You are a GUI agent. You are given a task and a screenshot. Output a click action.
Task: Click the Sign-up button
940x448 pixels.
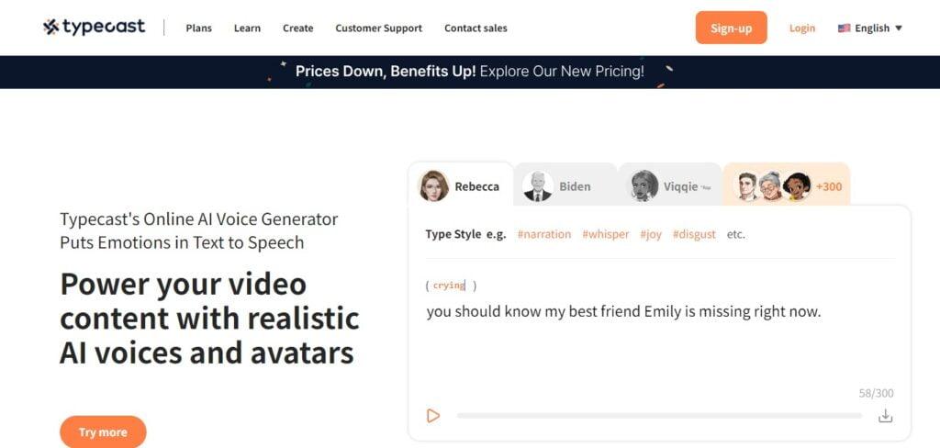[731, 28]
